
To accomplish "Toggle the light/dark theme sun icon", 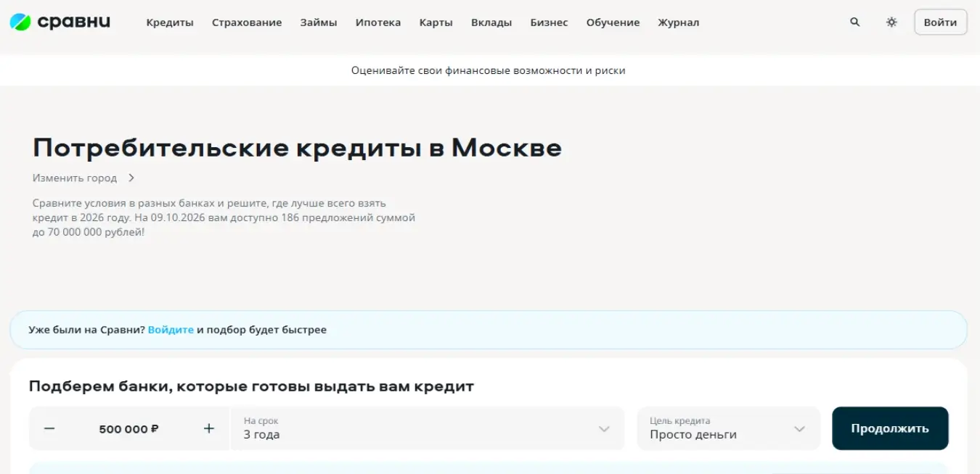I will pyautogui.click(x=891, y=22).
